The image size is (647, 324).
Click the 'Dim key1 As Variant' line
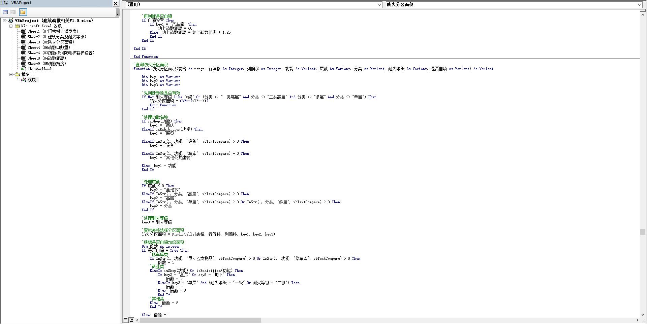click(161, 77)
